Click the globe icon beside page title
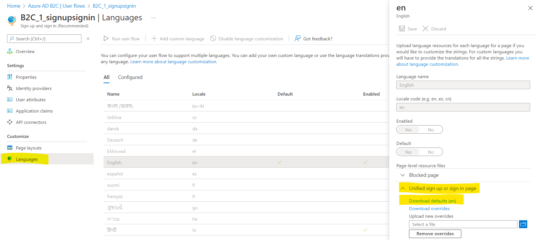The height and width of the screenshot is (240, 536). (12, 21)
